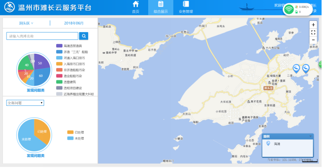Click the green 违章建筑 color swatch
Image resolution: width=322 pixels, height=168 pixels.
pos(59,82)
